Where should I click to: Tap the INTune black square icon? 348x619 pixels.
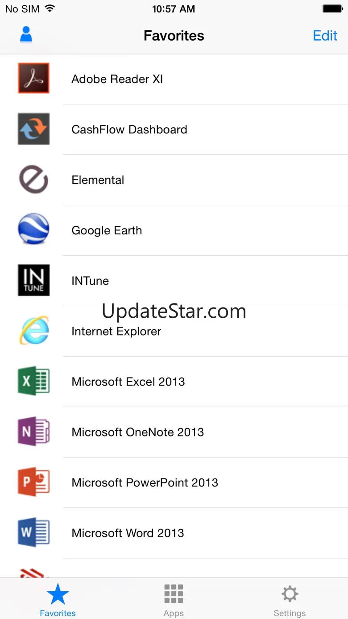tap(33, 280)
